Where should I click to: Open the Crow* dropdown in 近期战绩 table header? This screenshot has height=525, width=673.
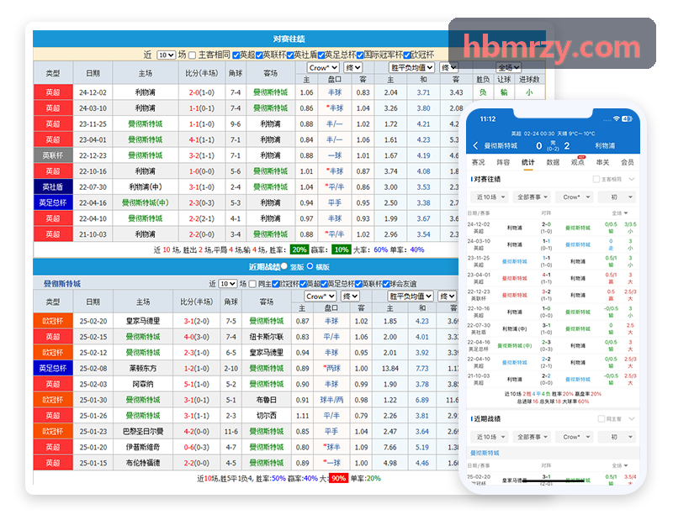(x=321, y=297)
